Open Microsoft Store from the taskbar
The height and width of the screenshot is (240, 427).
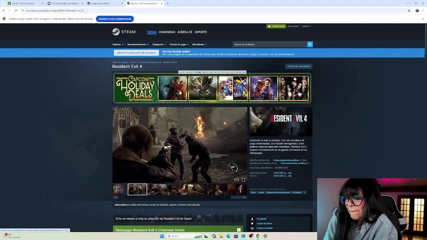[236, 236]
